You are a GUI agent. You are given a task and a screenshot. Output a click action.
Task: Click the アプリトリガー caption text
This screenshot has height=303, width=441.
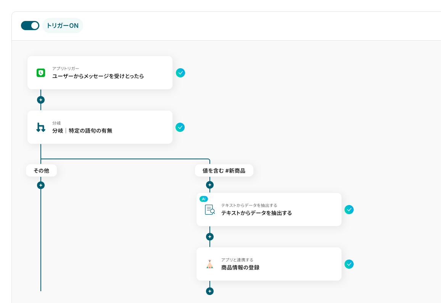tap(66, 68)
